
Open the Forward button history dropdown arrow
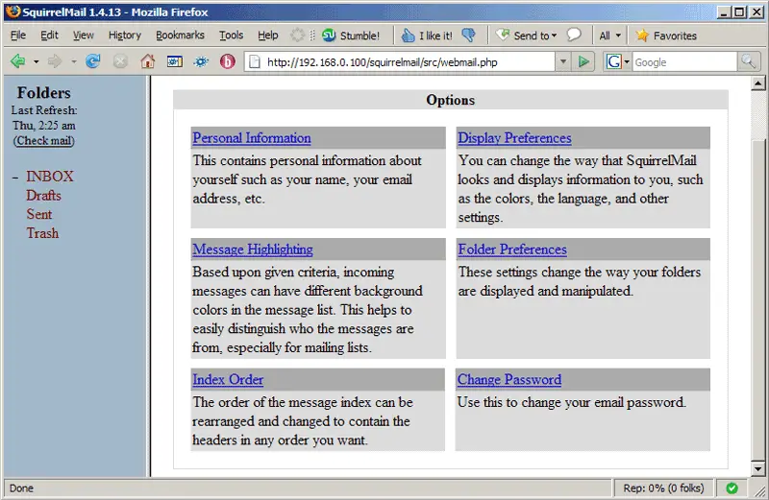point(74,62)
